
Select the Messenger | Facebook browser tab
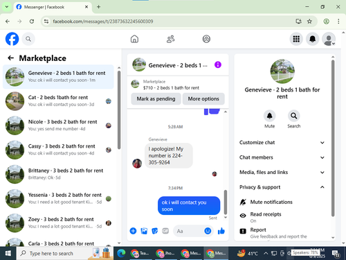(53, 7)
